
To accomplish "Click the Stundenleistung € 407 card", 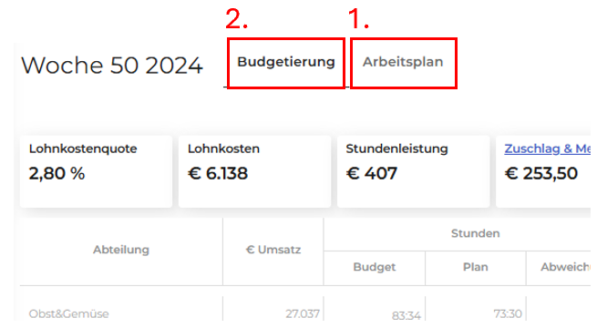I will click(414, 171).
